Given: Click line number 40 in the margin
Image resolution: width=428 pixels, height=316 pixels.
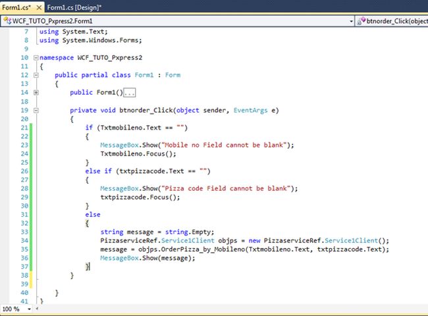Looking at the screenshot, I should pos(24,293).
